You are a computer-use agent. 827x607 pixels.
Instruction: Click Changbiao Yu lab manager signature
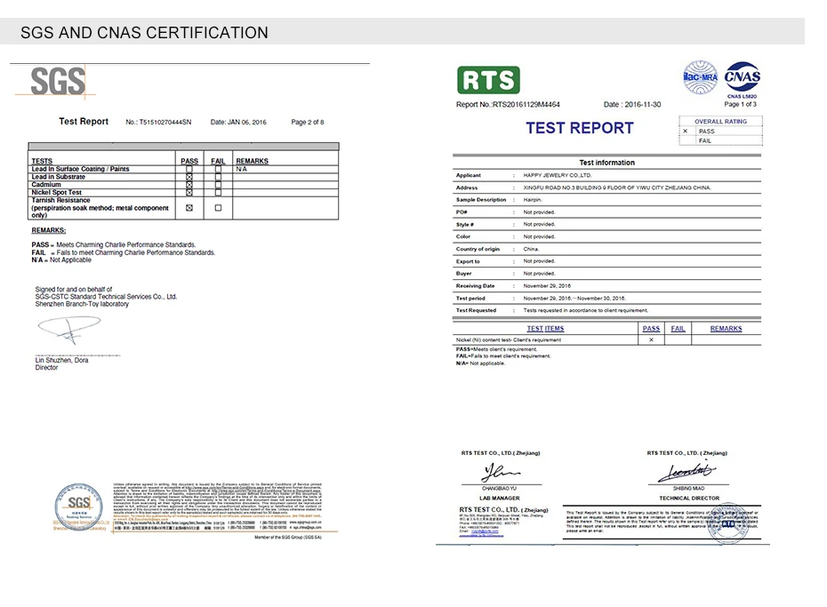tap(501, 472)
